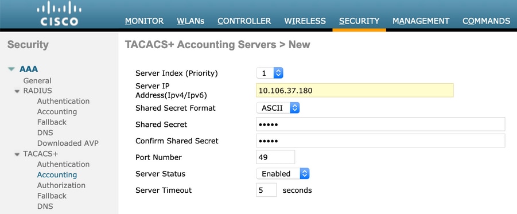Open the COMMANDS menu
The image size is (517, 214).
tap(487, 21)
